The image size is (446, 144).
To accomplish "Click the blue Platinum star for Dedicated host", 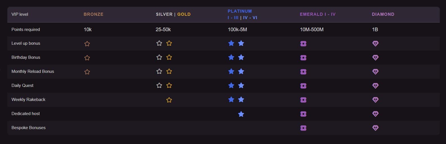I will 241,114.
